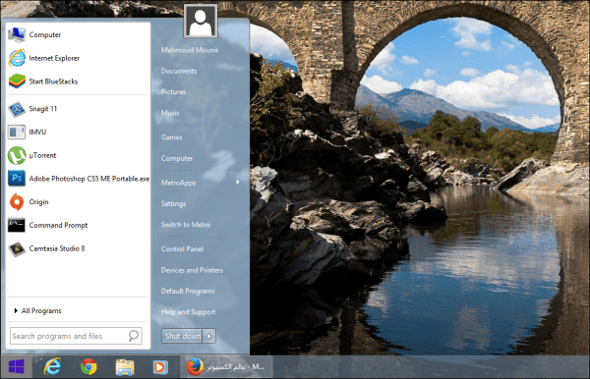
Task: Open the media player taskbar icon
Action: coord(160,367)
